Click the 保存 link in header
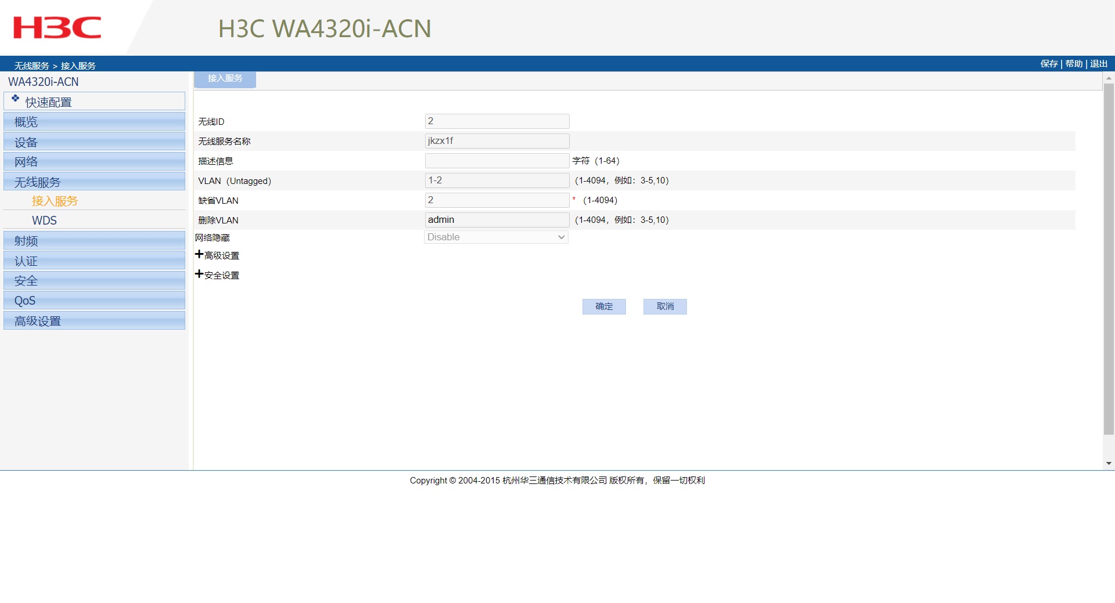Viewport: 1115px width, 603px height. 1049,64
